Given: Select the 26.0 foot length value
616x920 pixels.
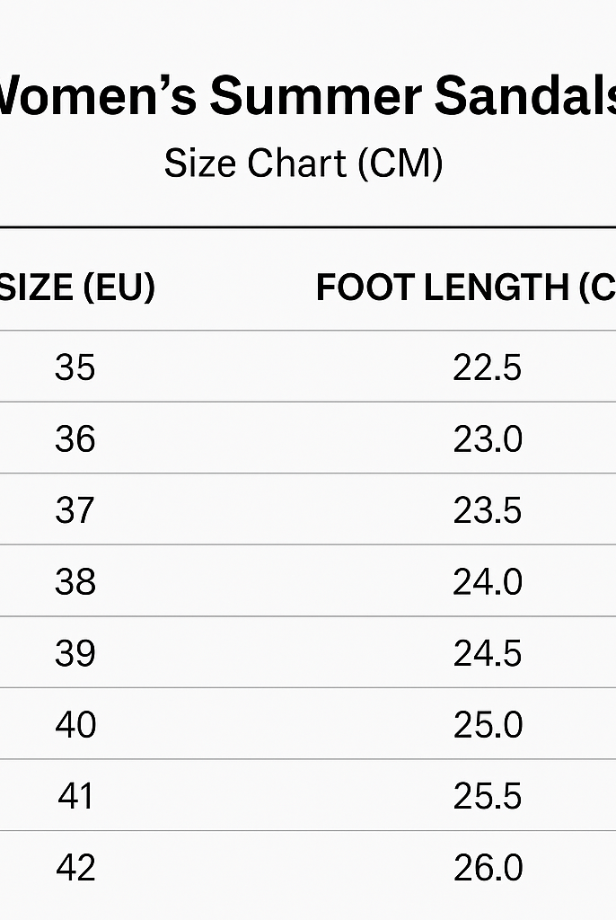Looking at the screenshot, I should click(x=488, y=868).
